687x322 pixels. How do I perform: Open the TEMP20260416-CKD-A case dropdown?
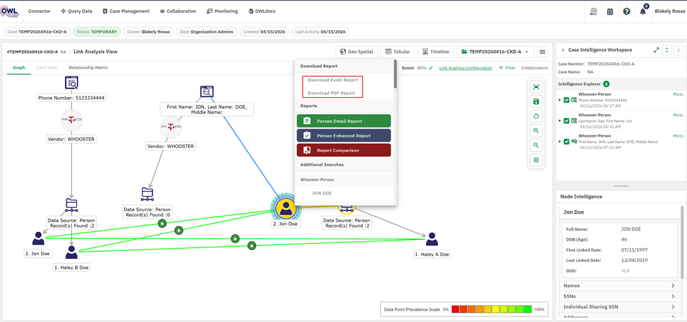point(495,52)
